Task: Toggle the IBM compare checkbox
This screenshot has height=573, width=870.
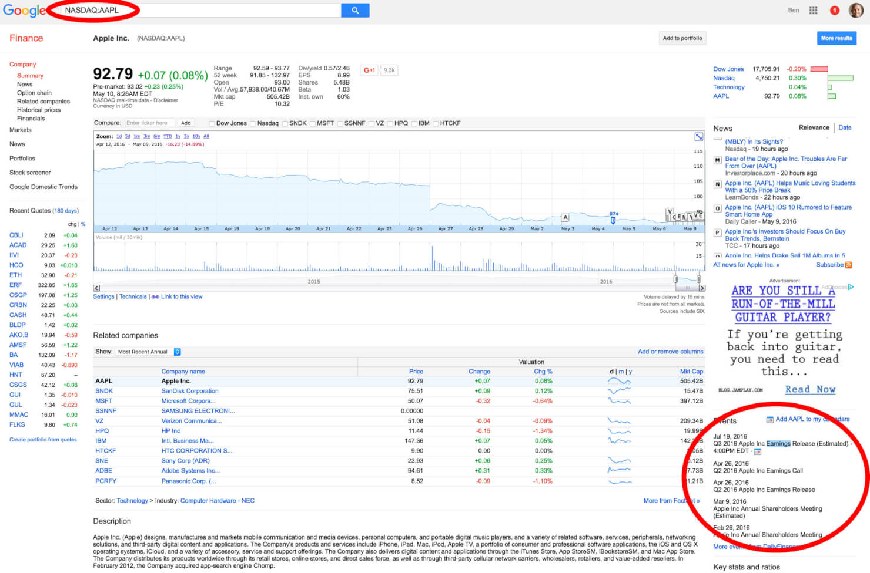Action: (x=414, y=124)
